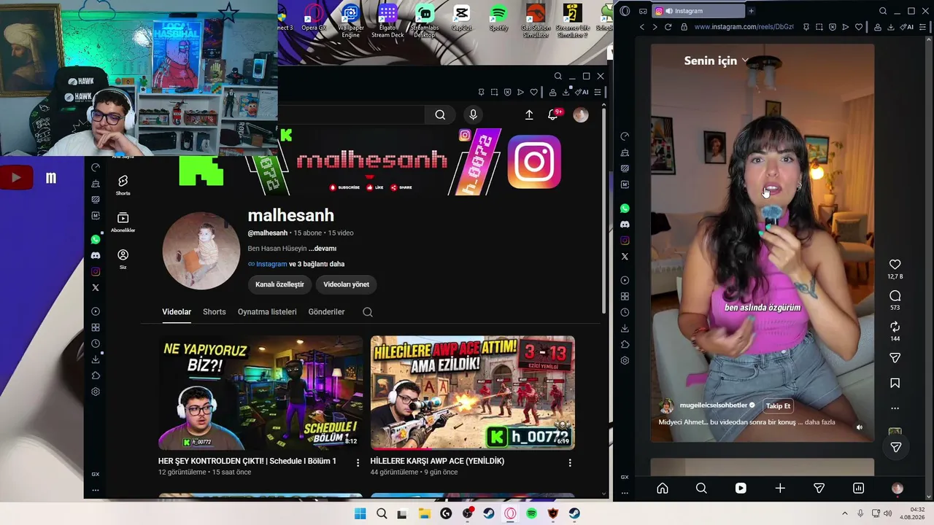The width and height of the screenshot is (934, 525).
Task: Click the Videoları yönet button
Action: click(x=346, y=284)
